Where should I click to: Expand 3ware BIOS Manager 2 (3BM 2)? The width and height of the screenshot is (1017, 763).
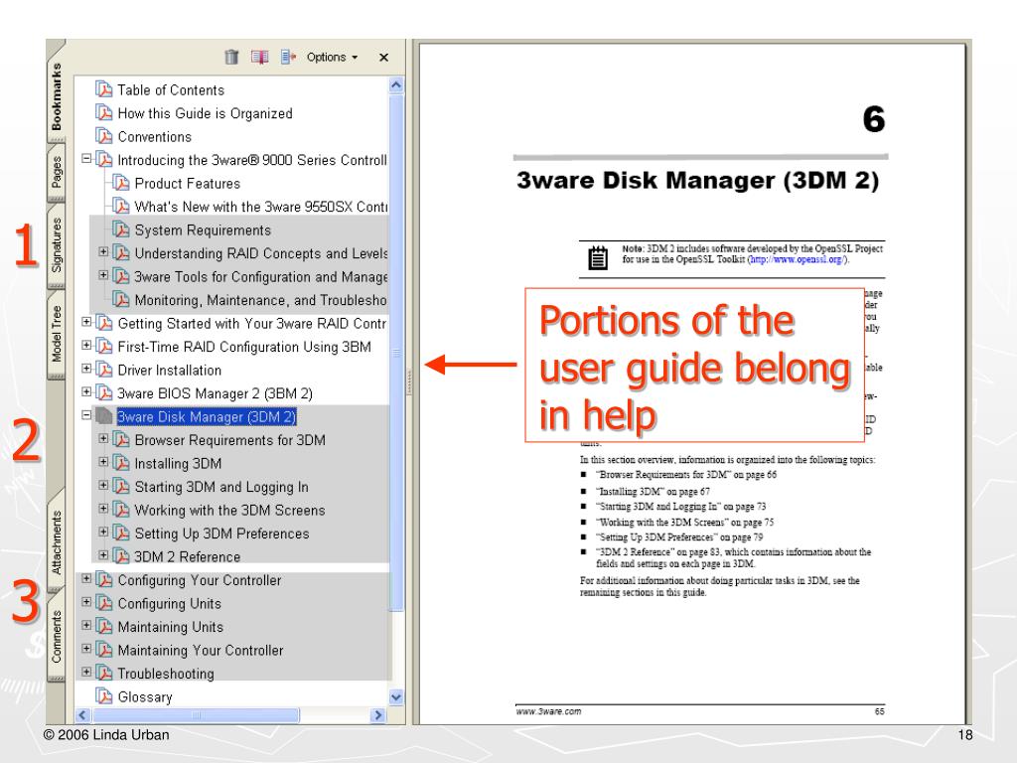[86, 391]
